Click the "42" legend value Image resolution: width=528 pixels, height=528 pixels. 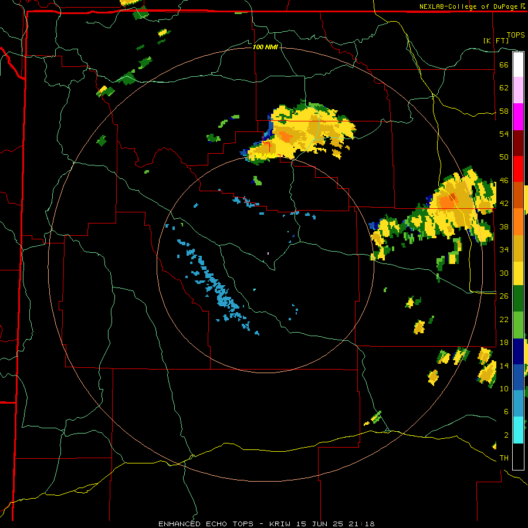pos(504,203)
